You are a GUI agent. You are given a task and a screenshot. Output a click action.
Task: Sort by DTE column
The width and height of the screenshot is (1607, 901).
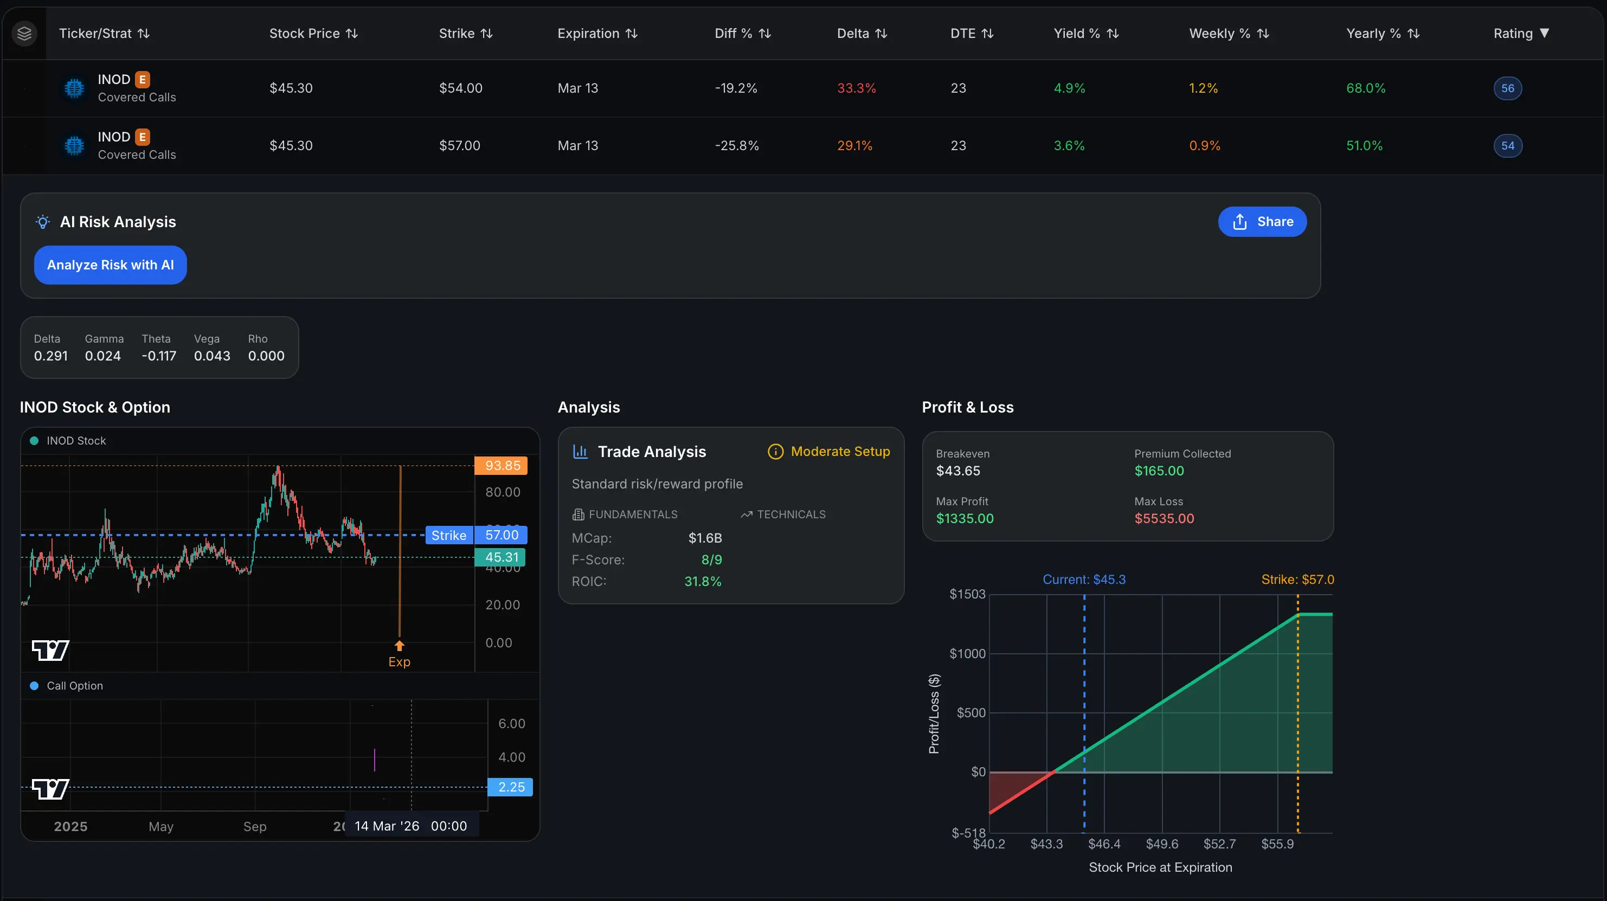click(x=972, y=34)
